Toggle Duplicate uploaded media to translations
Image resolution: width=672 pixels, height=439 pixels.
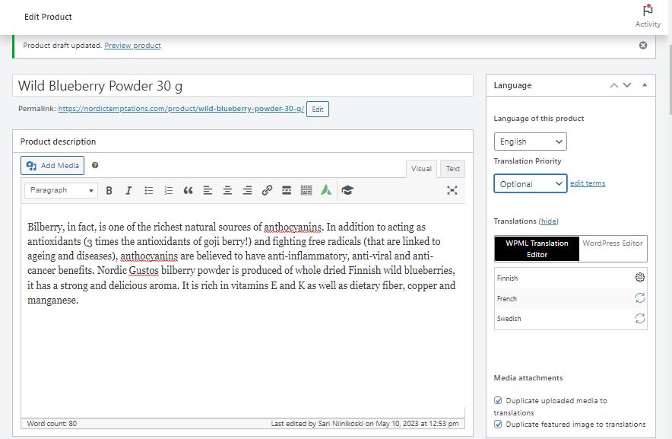pos(498,400)
